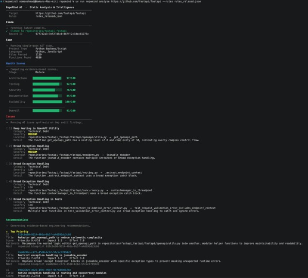Click the yellow 'Top Priority' label
Image resolution: width=308 pixels, height=278 pixels.
[19, 231]
